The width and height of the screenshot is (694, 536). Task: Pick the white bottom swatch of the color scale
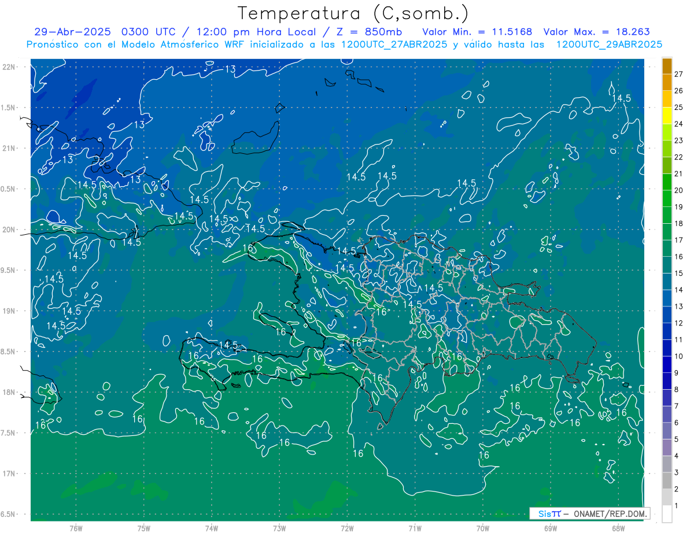pos(667,514)
